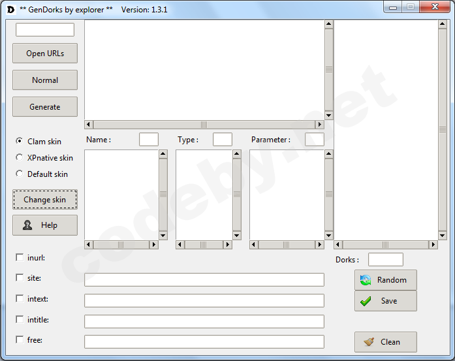455x361 pixels.
Task: Enable the inurl: checkbox
Action: coord(20,257)
